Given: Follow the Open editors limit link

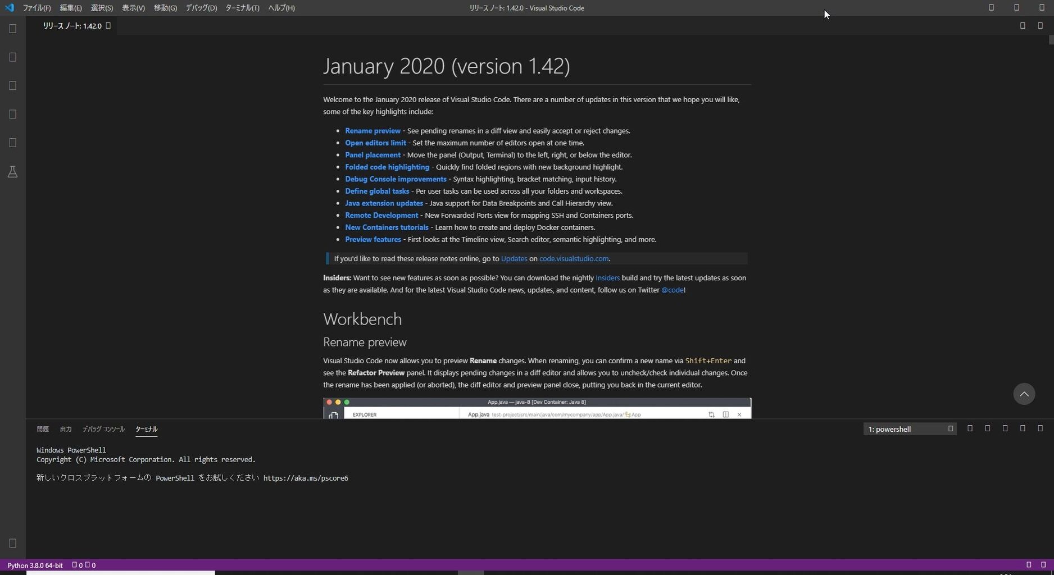Looking at the screenshot, I should (375, 143).
